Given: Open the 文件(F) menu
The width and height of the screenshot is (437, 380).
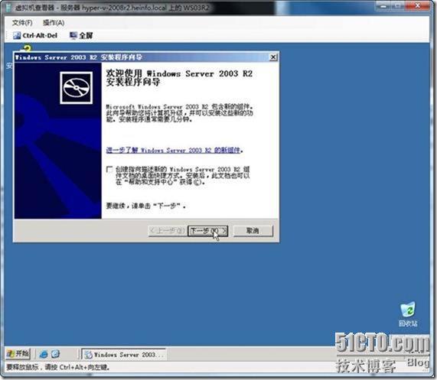Looking at the screenshot, I should [22, 23].
